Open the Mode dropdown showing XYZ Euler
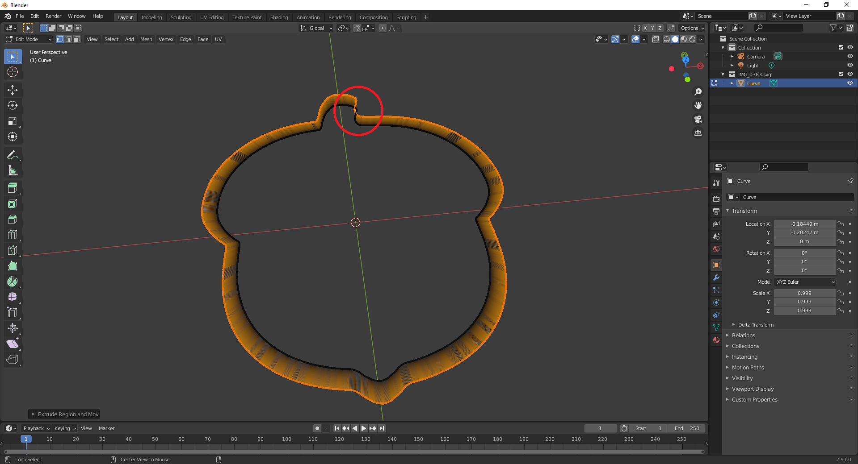The height and width of the screenshot is (464, 858). point(804,282)
